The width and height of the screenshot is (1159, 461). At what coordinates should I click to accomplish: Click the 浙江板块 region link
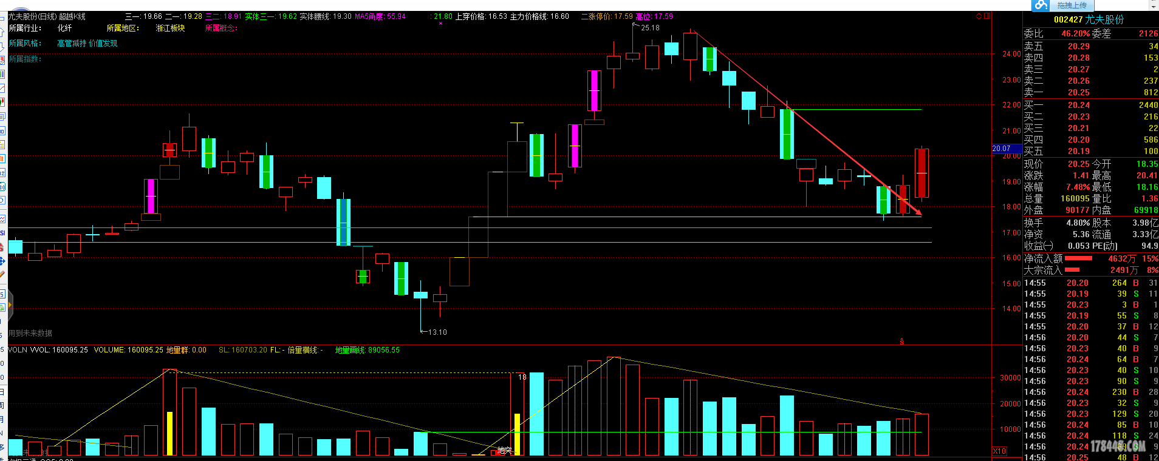tap(170, 28)
